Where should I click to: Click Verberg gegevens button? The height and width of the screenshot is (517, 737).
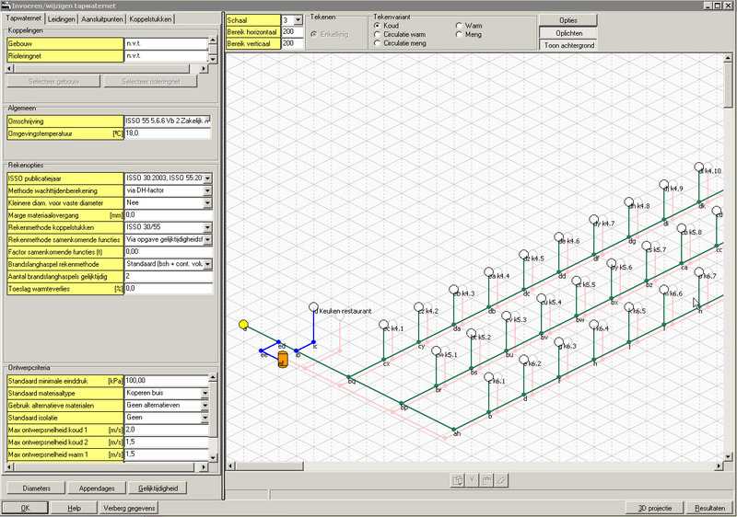coord(129,508)
